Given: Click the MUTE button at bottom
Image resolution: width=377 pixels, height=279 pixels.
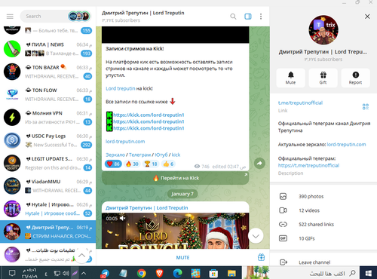Looking at the screenshot, I should point(182,258).
